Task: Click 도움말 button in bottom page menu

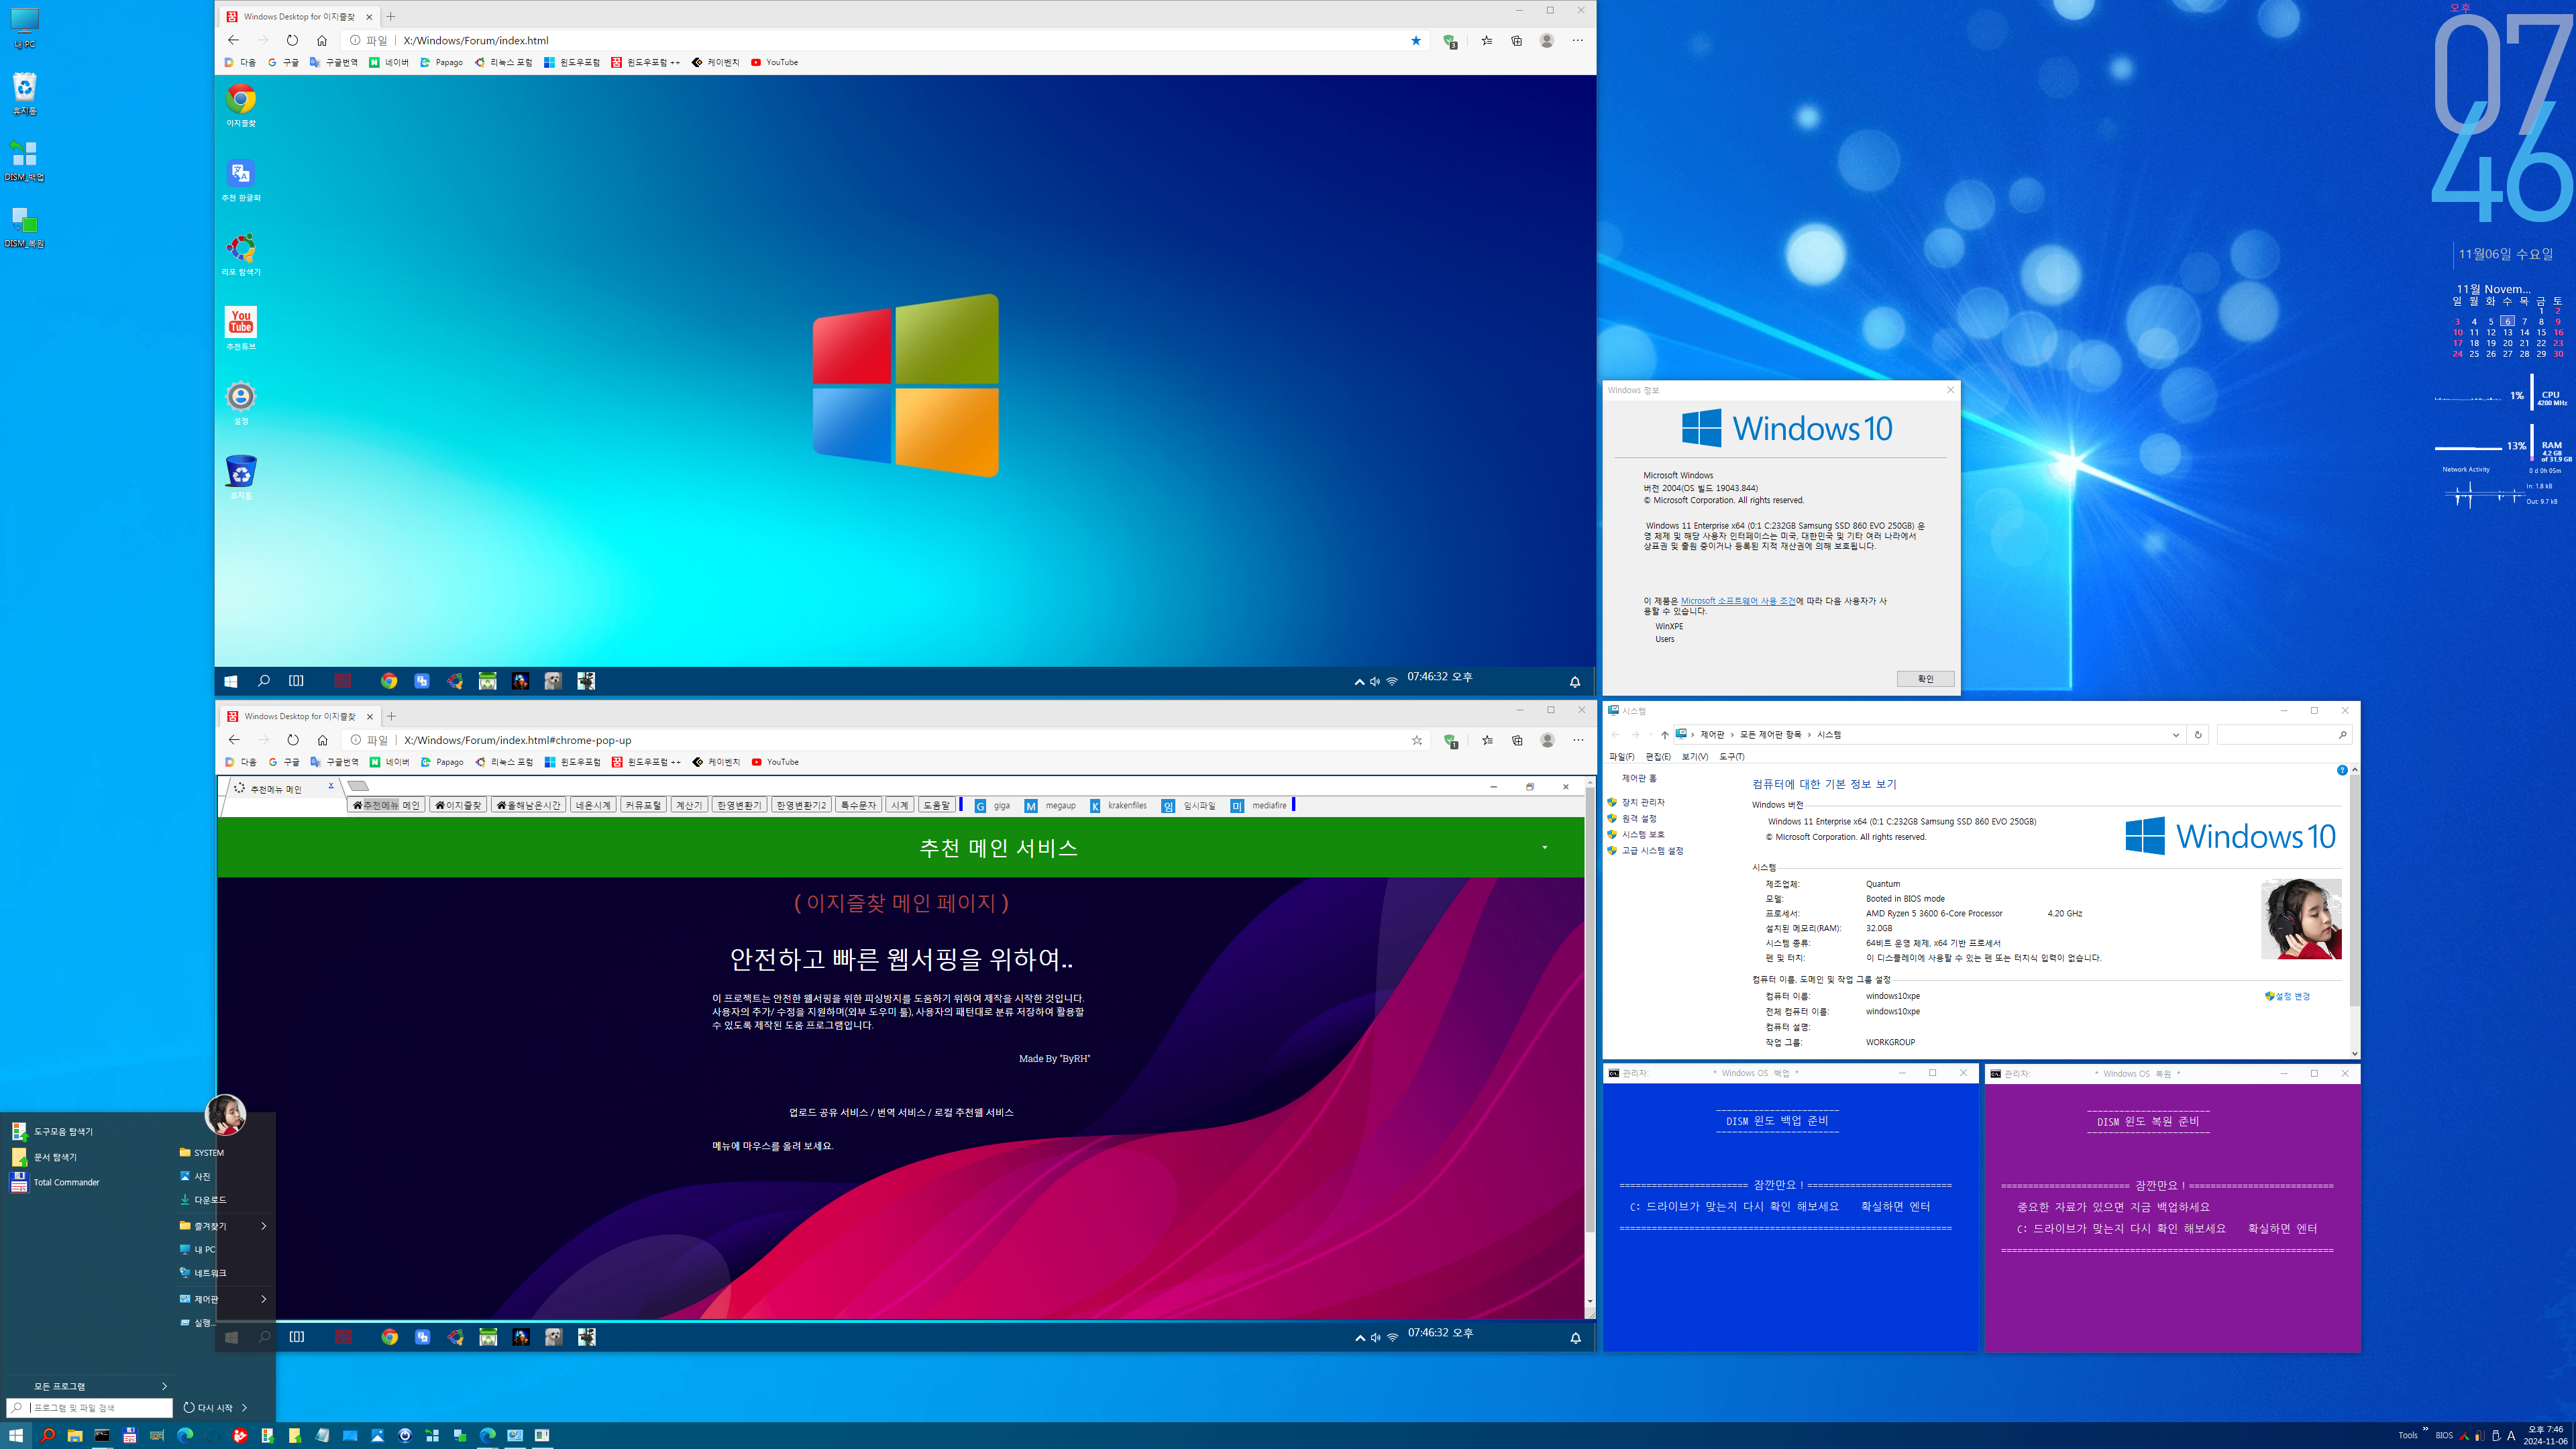Action: click(936, 805)
